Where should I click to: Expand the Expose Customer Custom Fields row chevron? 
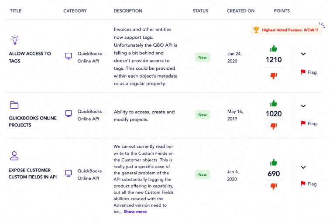pos(303,167)
